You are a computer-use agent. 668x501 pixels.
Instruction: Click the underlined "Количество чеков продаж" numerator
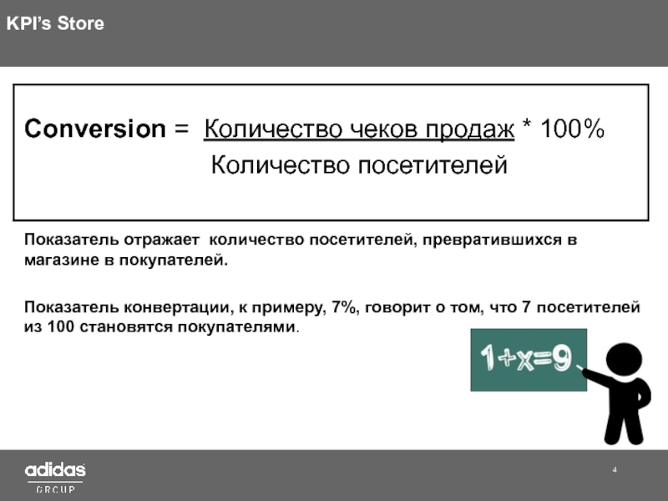(x=360, y=129)
